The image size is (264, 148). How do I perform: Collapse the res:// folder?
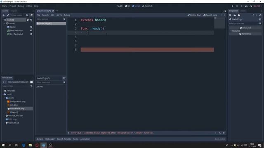click(3, 94)
